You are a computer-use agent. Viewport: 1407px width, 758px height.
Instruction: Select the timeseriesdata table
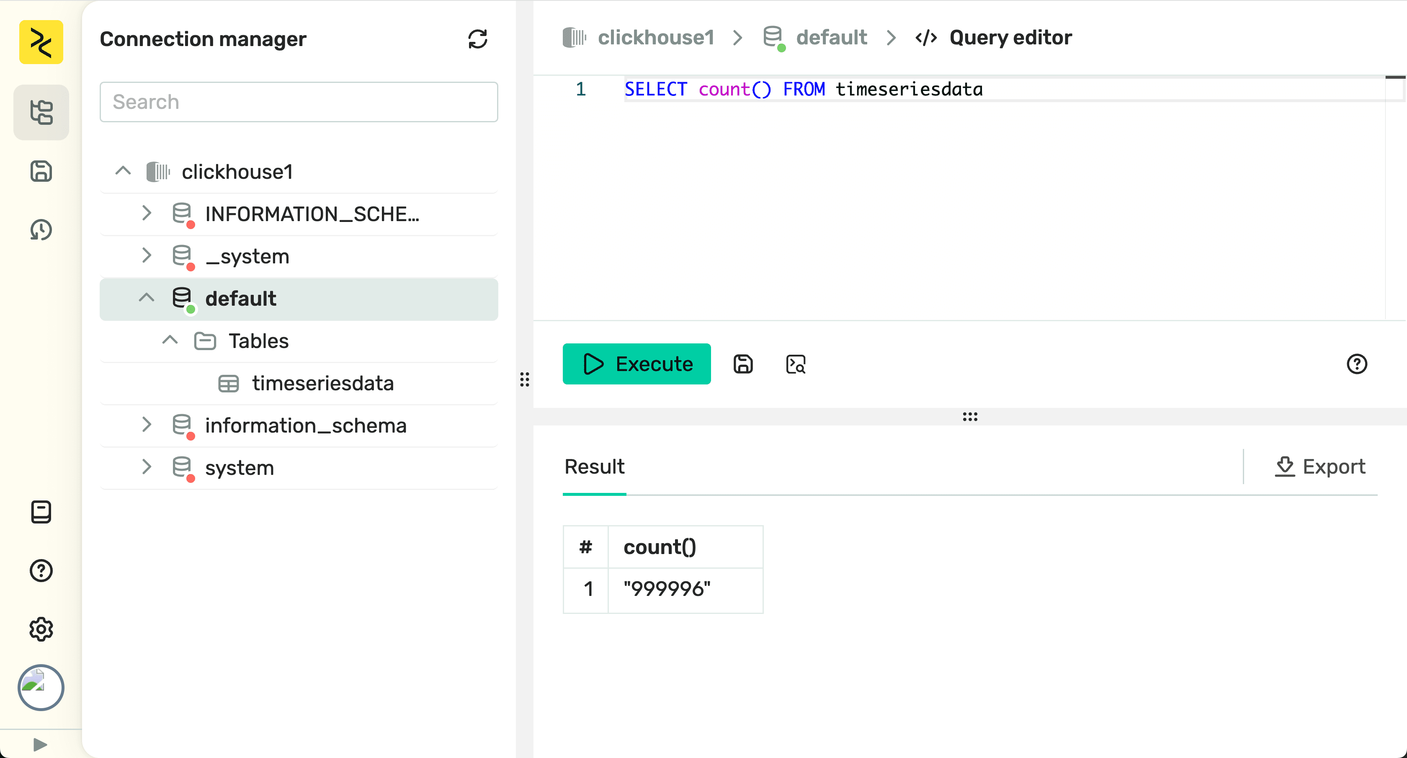(322, 383)
